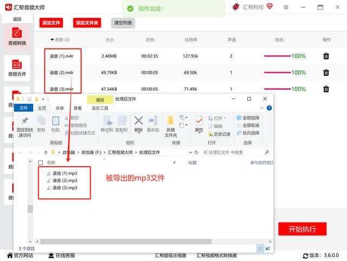Click the 清空列表 button

123,23
